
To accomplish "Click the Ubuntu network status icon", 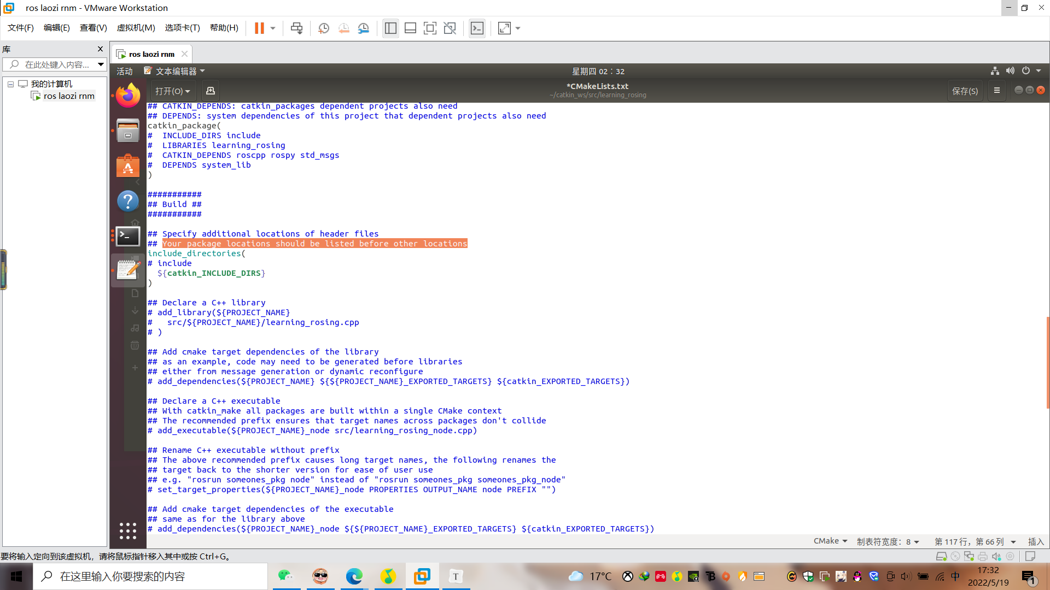I will (x=995, y=71).
